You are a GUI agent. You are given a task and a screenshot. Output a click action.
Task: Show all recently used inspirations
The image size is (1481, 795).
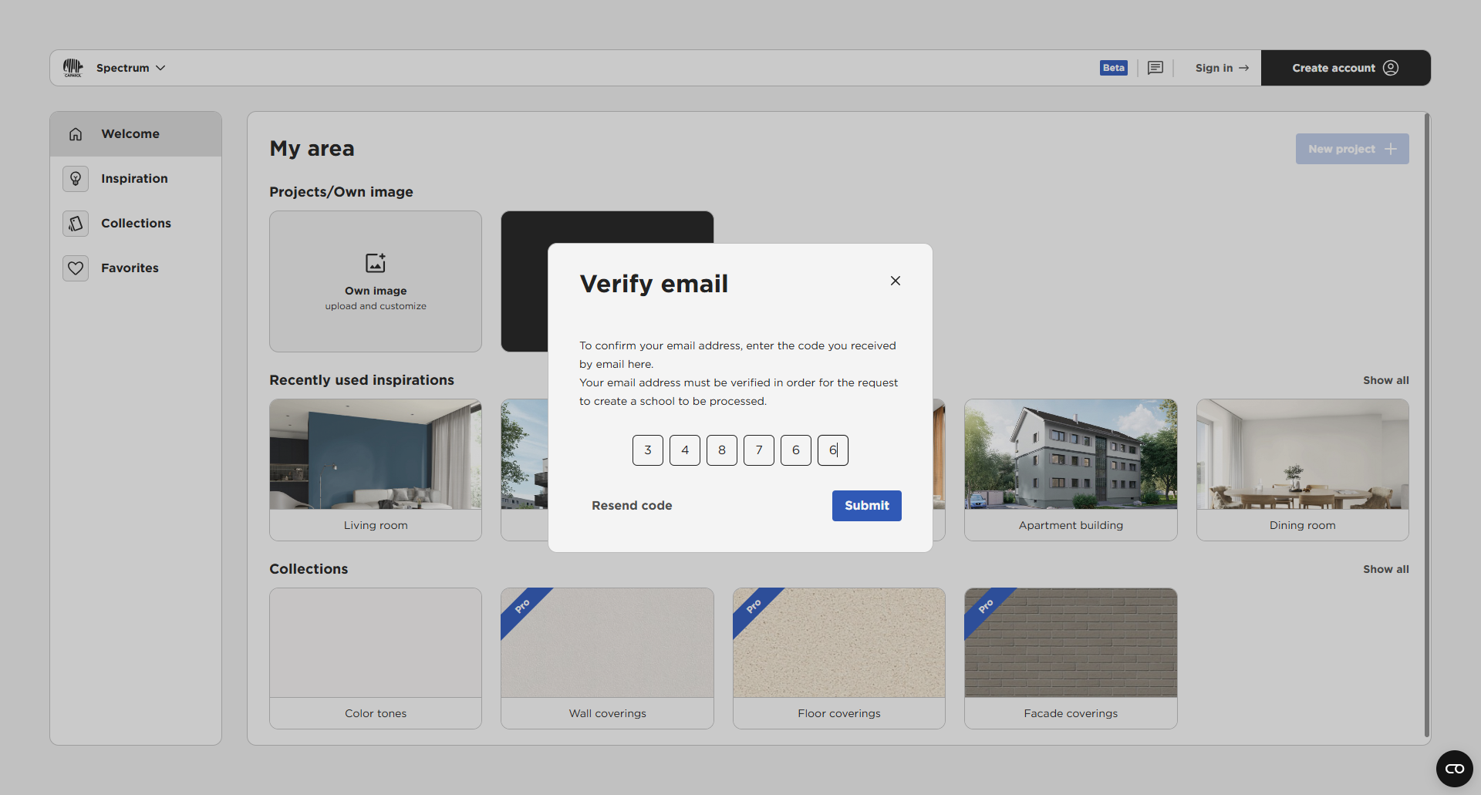click(1385, 379)
